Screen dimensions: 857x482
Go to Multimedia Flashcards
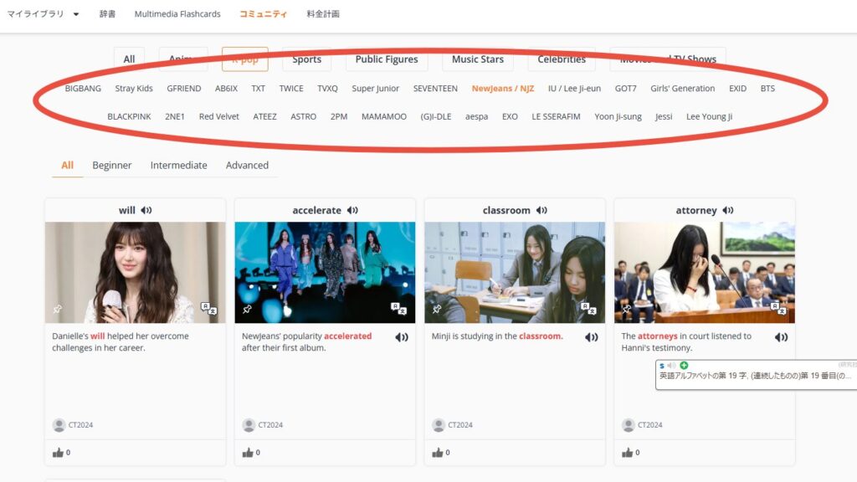(x=177, y=13)
